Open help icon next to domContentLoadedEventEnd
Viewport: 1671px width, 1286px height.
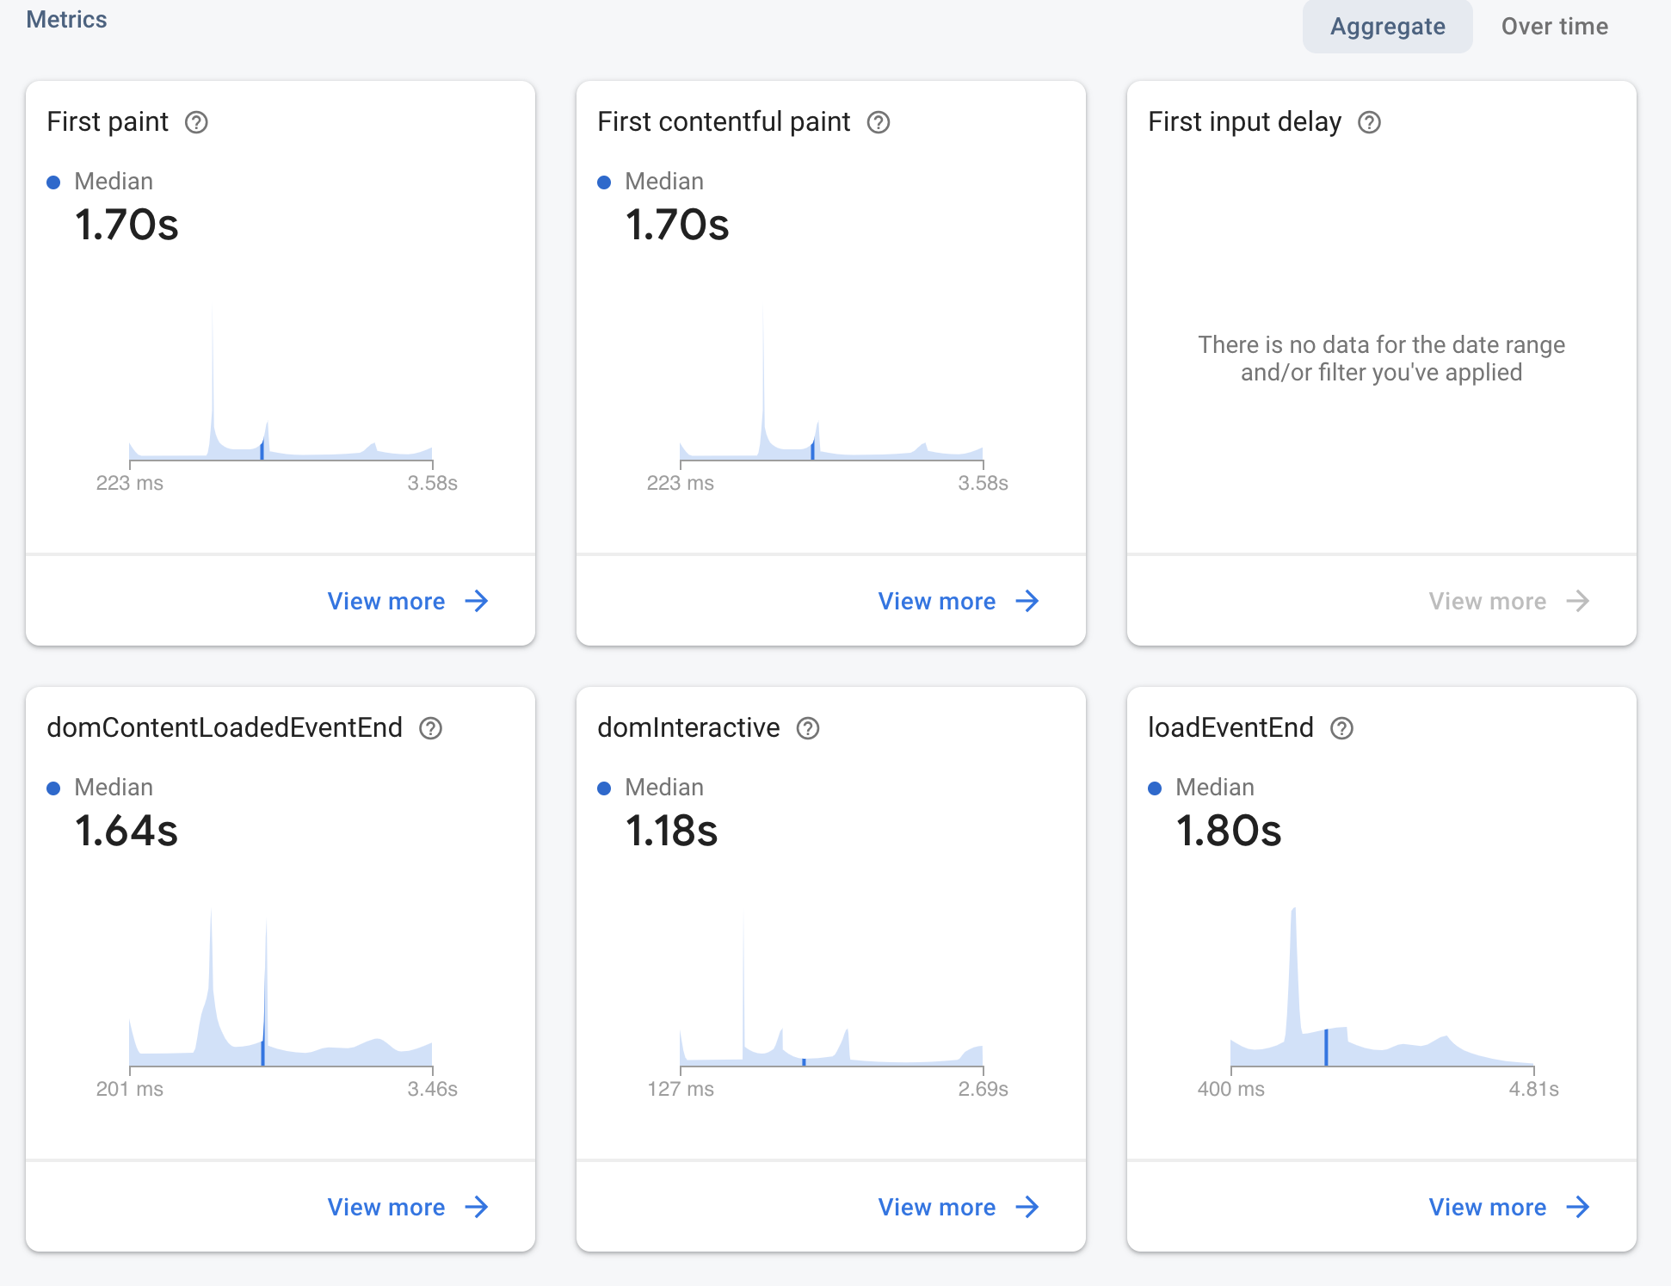coord(430,728)
